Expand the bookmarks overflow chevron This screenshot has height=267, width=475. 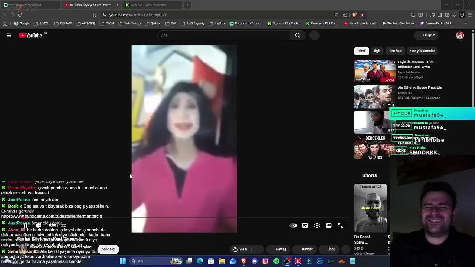466,23
